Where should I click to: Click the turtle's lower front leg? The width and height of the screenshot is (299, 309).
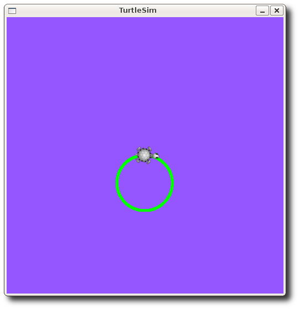(148, 162)
